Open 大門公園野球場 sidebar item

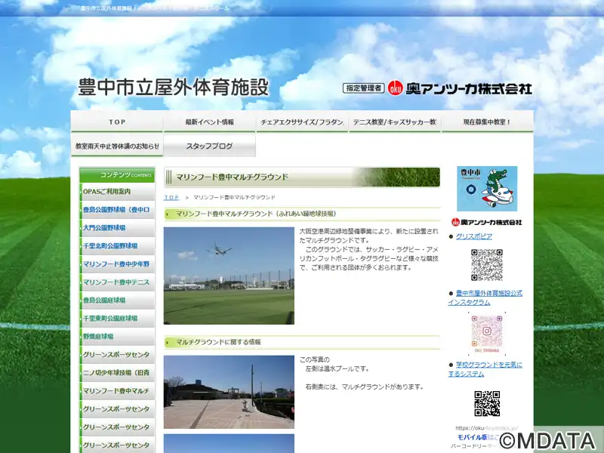[x=117, y=228]
